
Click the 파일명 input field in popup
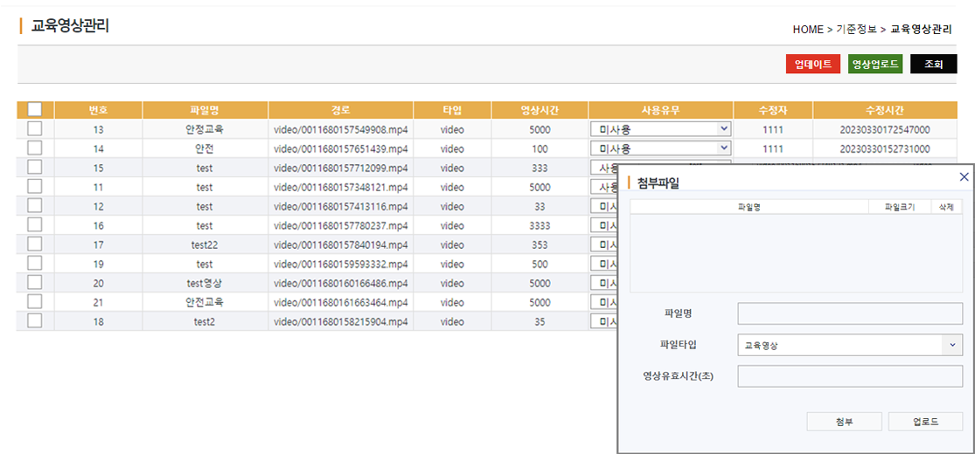[849, 313]
